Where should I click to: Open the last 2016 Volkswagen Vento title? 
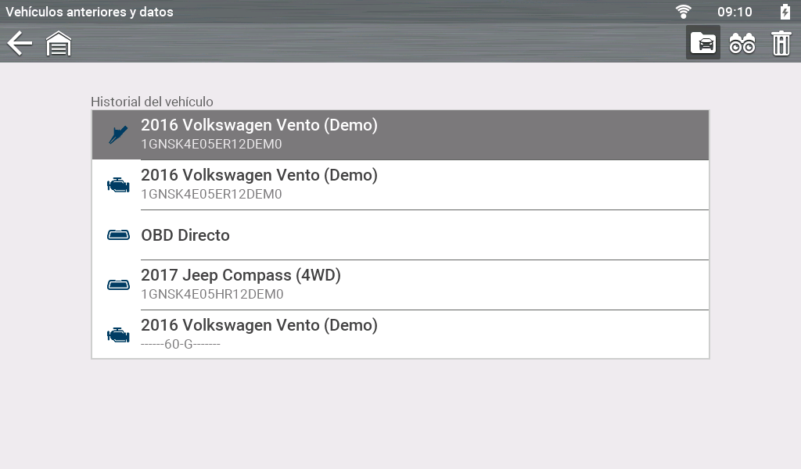[259, 325]
